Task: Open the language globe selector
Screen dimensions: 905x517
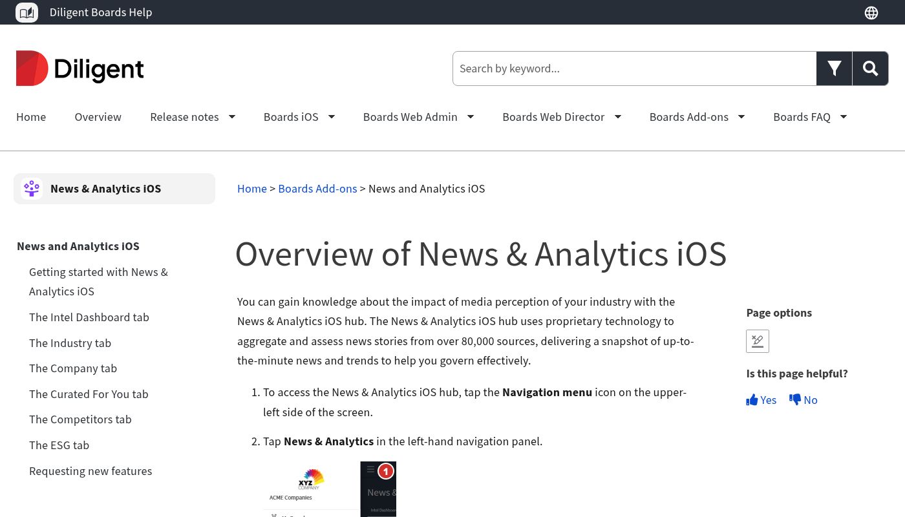Action: (x=871, y=13)
